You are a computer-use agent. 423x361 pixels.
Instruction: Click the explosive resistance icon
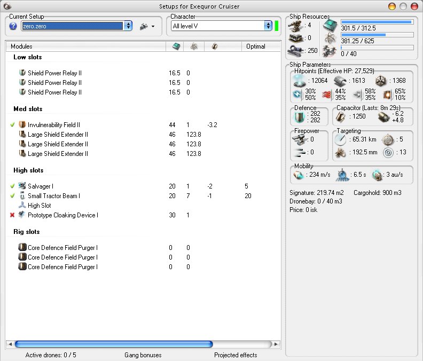(387, 95)
